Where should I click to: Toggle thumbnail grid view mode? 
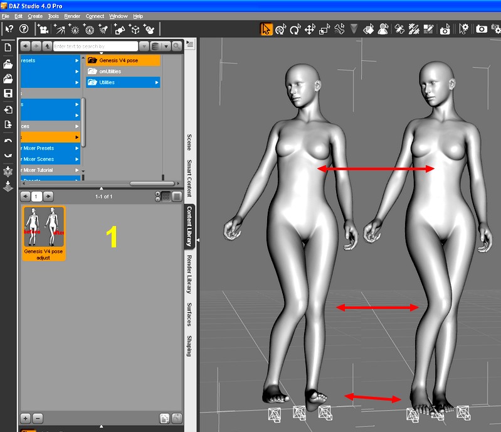pyautogui.click(x=166, y=197)
